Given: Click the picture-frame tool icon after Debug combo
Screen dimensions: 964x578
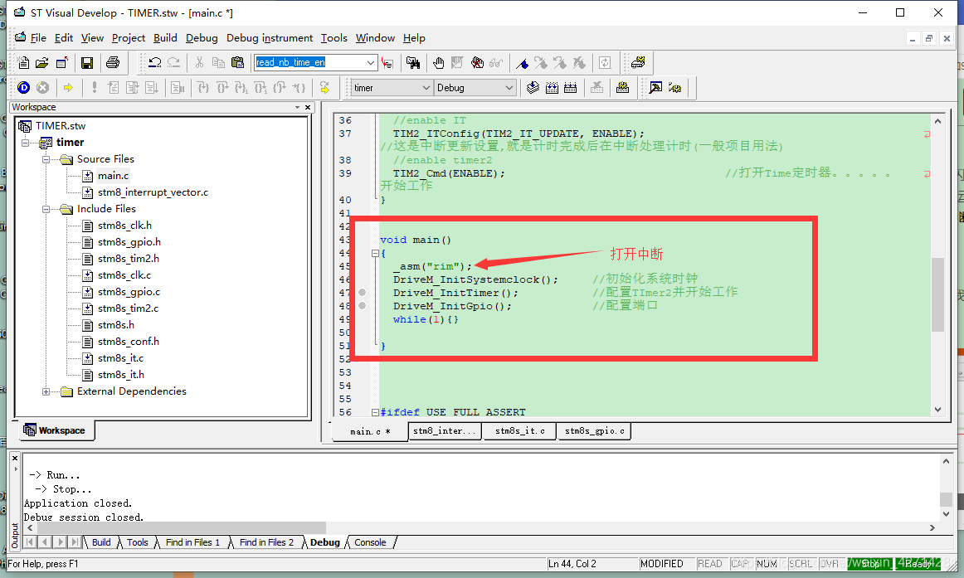Looking at the screenshot, I should 656,88.
